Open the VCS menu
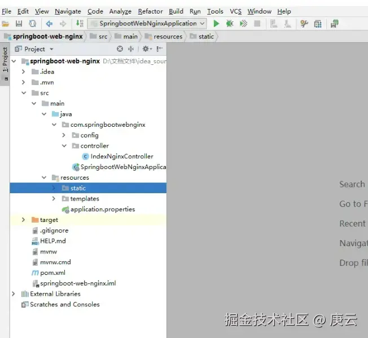368x338 pixels. click(235, 11)
